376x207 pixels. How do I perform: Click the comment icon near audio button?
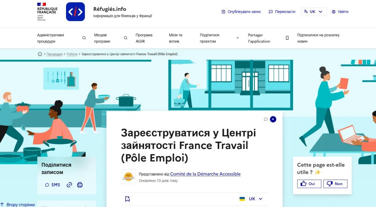point(265,119)
